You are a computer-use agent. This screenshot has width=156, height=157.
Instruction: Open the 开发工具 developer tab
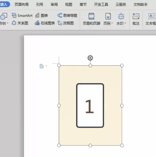101,4
